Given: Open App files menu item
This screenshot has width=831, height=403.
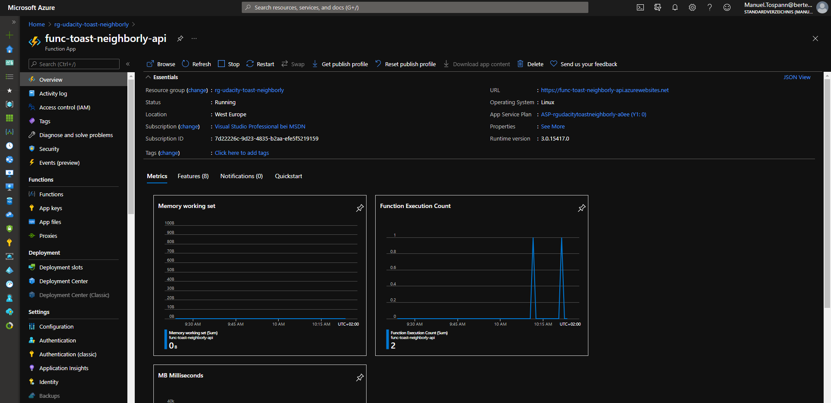Looking at the screenshot, I should [x=74, y=222].
